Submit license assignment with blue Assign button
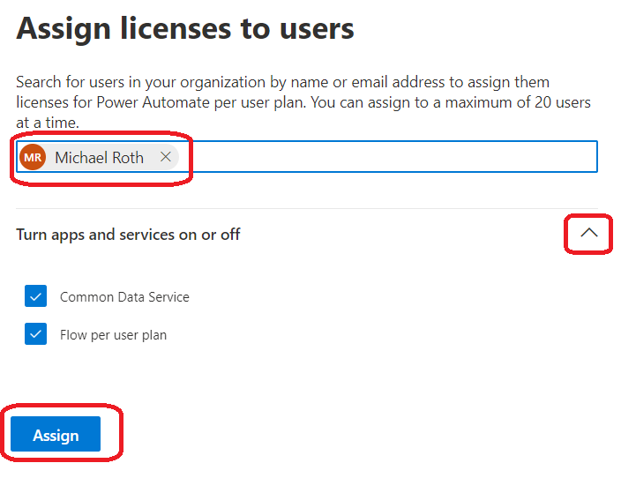 56,434
